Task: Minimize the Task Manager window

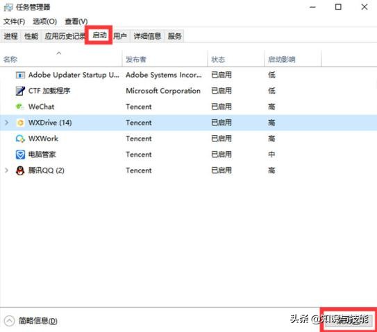Action: tap(312, 7)
